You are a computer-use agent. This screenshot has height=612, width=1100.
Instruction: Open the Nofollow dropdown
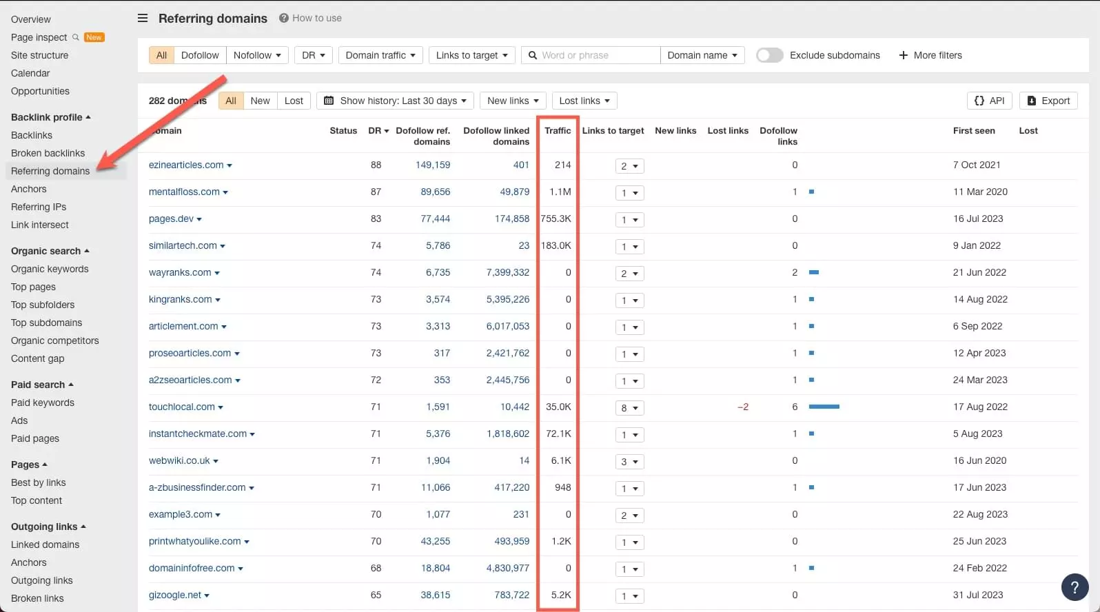click(x=257, y=55)
